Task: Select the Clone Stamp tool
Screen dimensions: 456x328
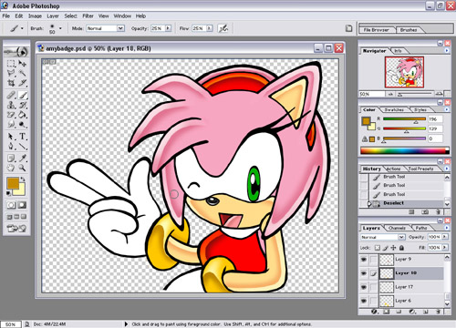Action: pos(11,105)
